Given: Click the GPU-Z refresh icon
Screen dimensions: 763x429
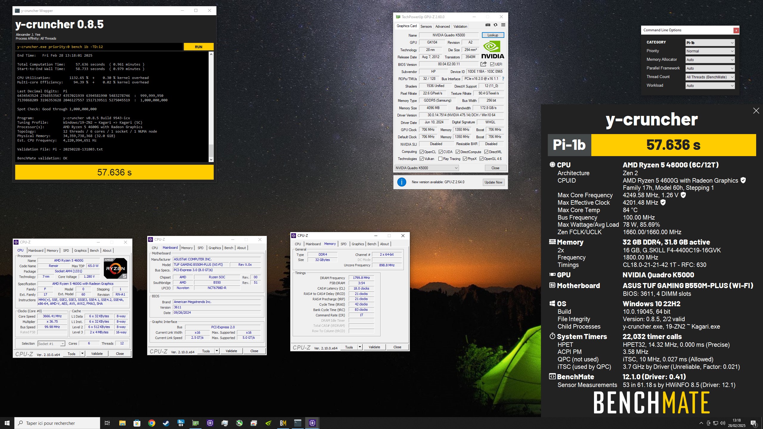Looking at the screenshot, I should 495,25.
